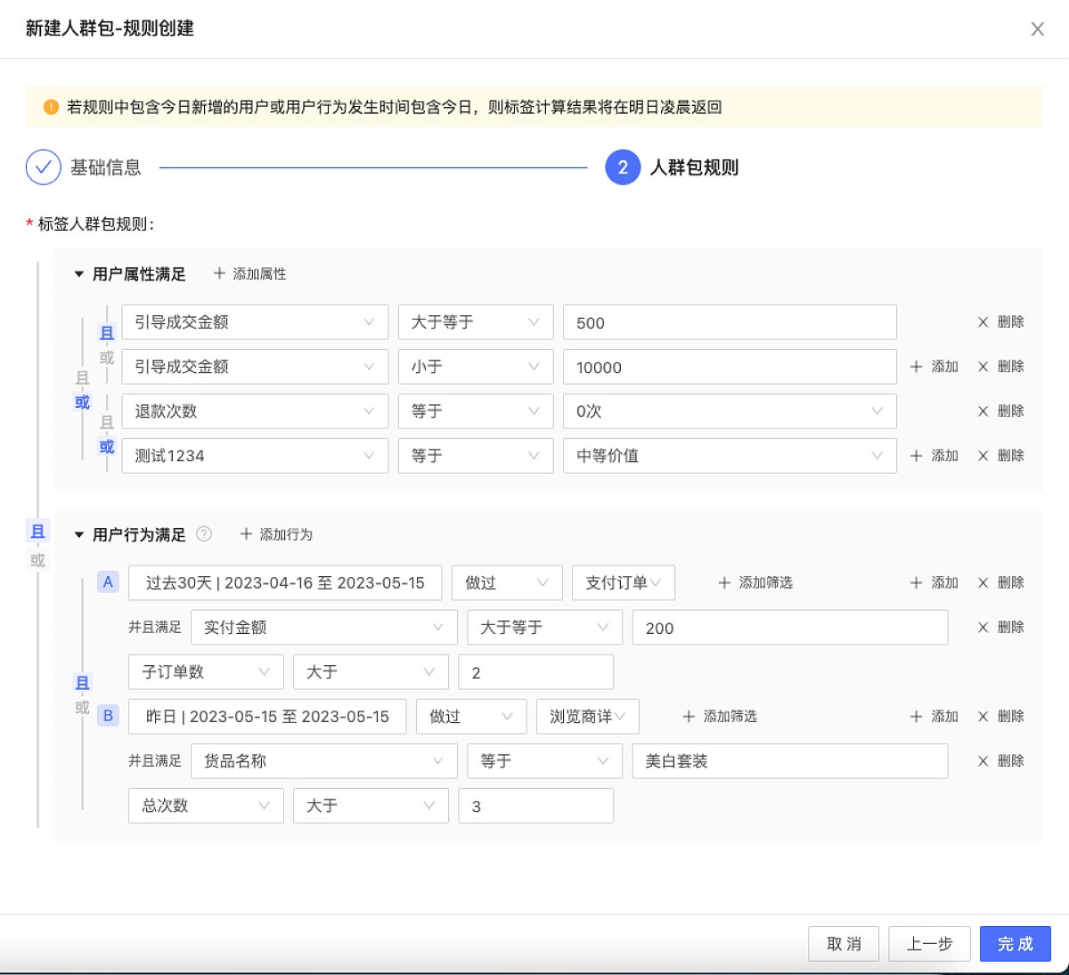
Task: Open the 子订单数 dropdown
Action: (x=206, y=672)
